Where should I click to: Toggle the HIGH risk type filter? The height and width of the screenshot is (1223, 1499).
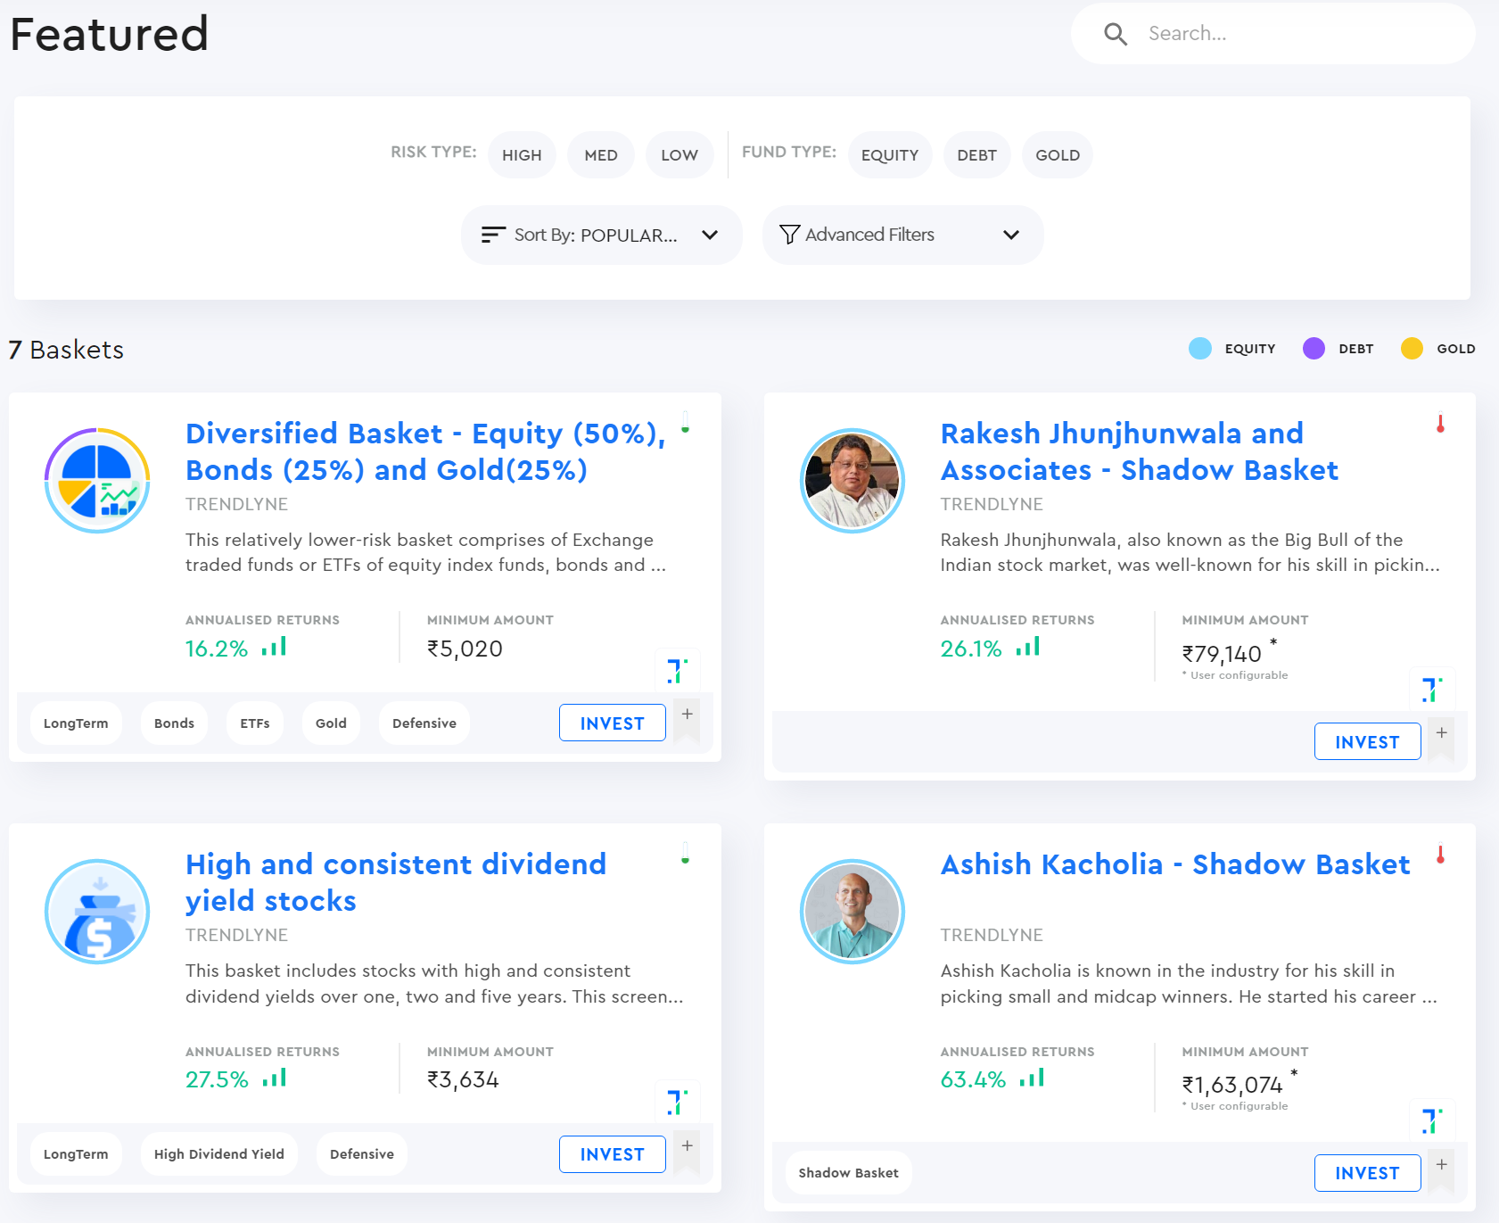522,155
